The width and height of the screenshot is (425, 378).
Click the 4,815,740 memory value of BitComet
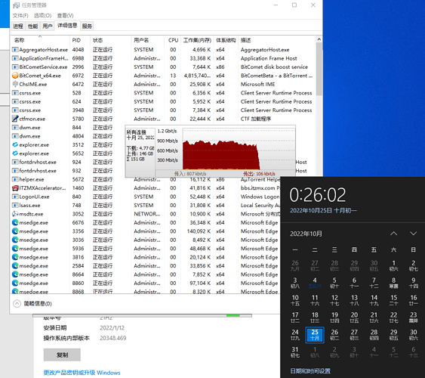(197, 76)
